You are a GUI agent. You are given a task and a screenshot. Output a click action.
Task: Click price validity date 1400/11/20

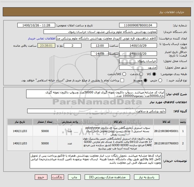138,53
